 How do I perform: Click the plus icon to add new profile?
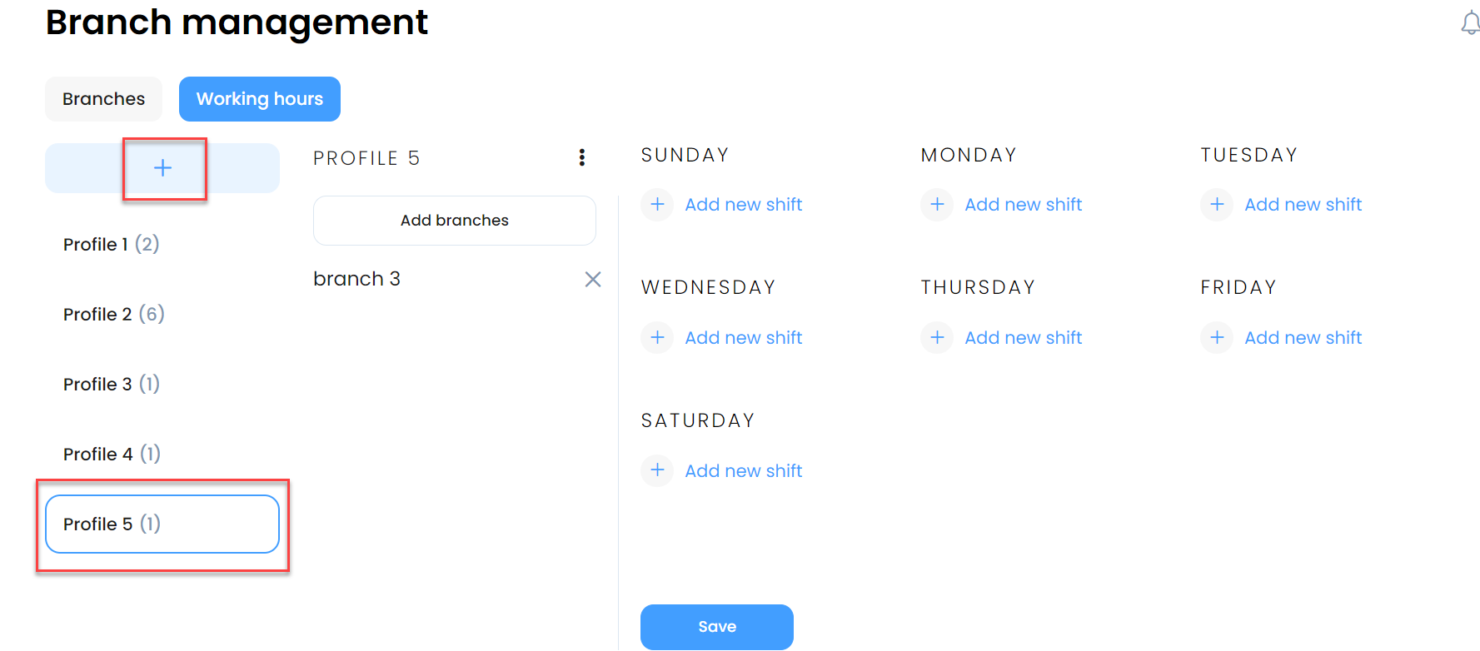(x=162, y=168)
